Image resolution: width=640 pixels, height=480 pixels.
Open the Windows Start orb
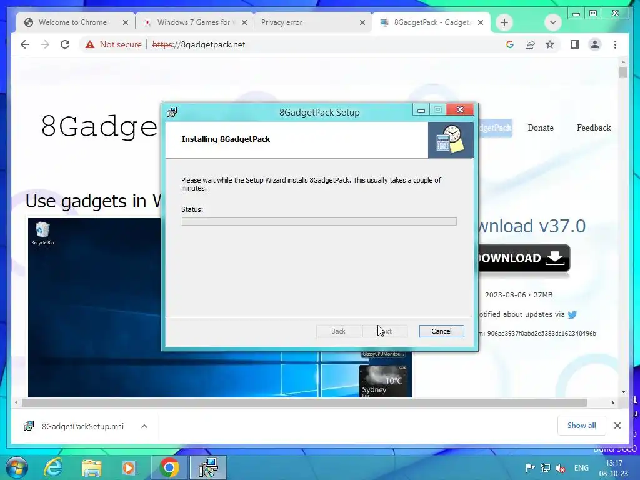[16, 467]
